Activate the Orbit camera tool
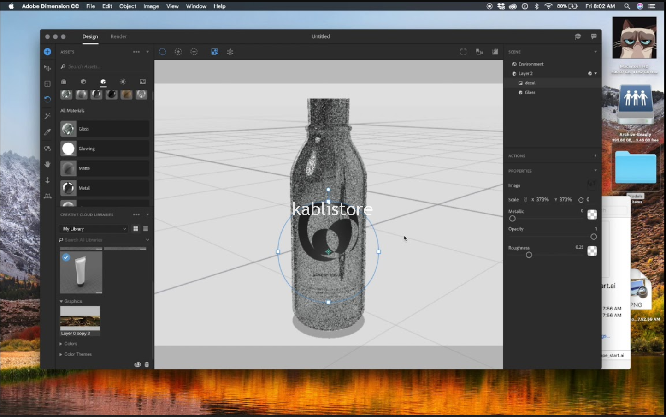Screen dimensions: 666x417 click(47, 149)
